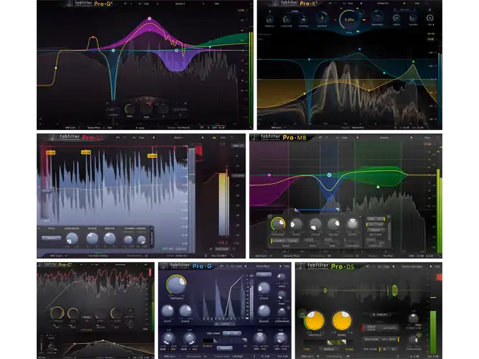This screenshot has width=479, height=359.
Task: Open Help menu in Pro-DS
Action: point(437,266)
